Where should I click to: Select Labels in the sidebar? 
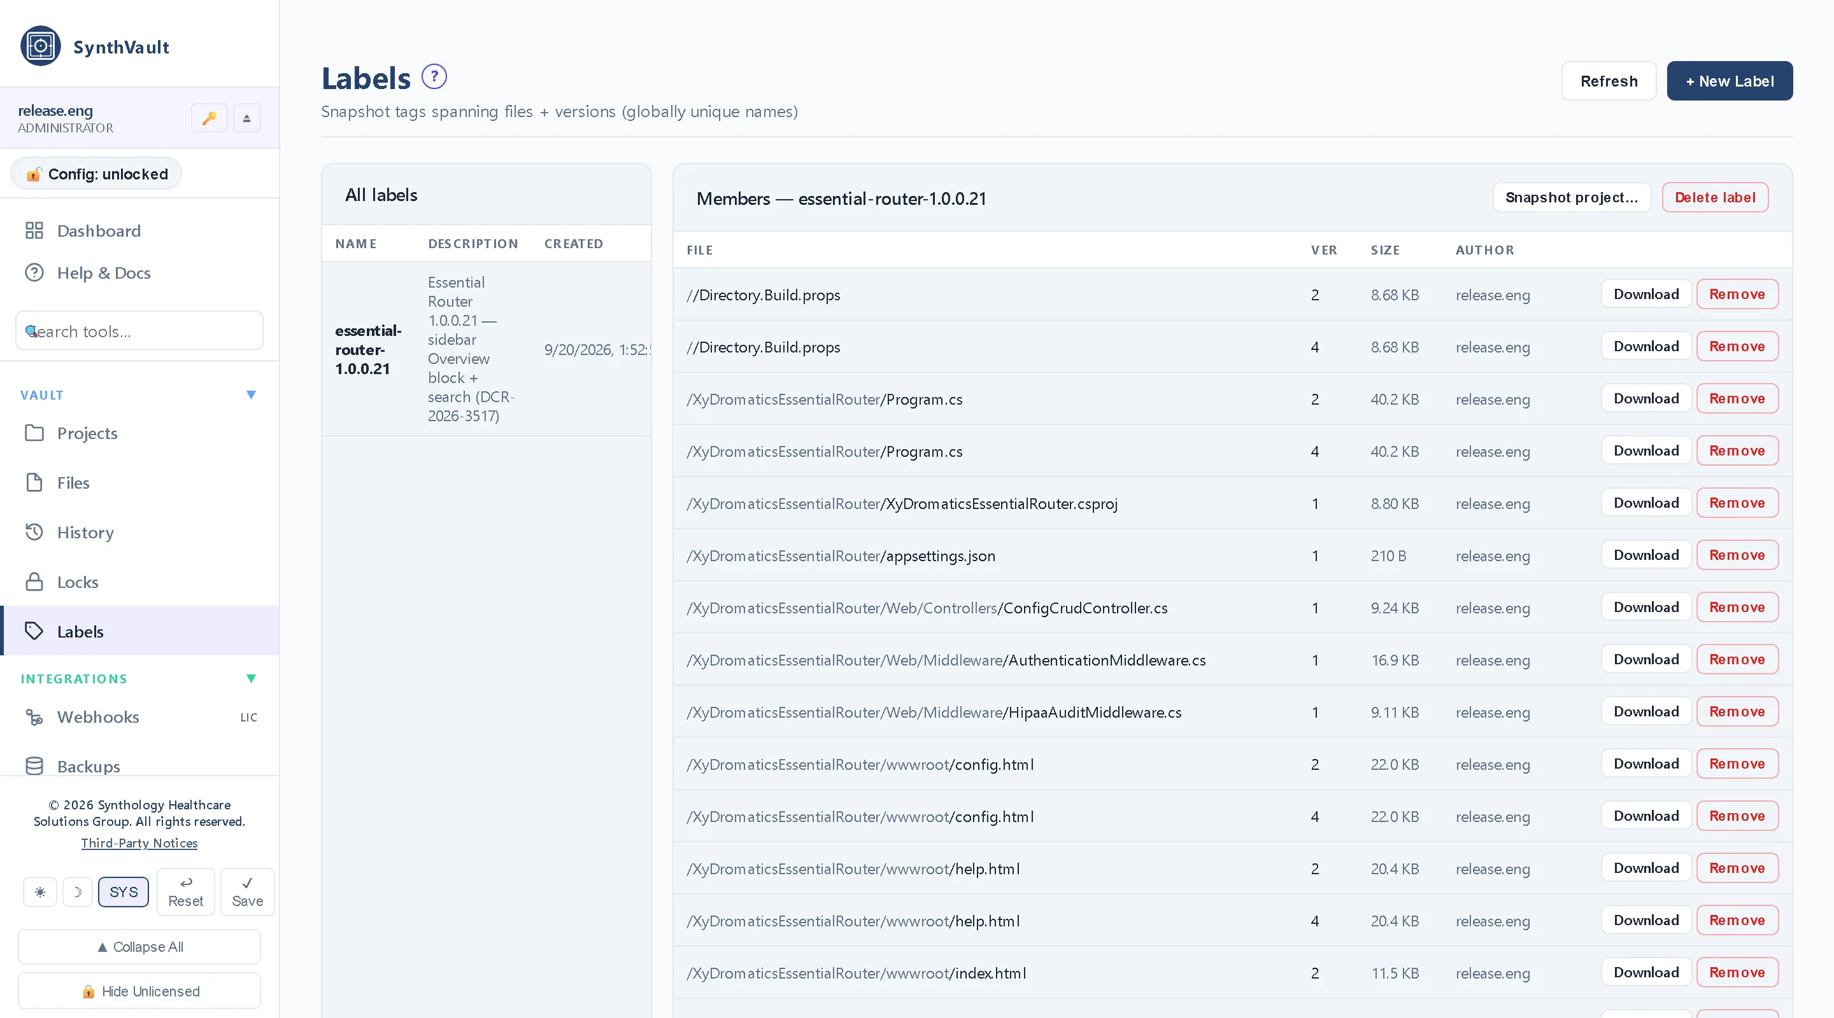[139, 632]
